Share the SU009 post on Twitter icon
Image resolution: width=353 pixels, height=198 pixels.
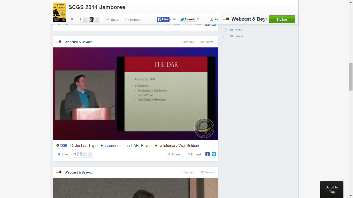(x=214, y=154)
